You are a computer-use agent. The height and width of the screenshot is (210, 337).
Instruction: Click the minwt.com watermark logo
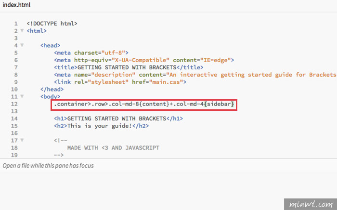click(311, 204)
